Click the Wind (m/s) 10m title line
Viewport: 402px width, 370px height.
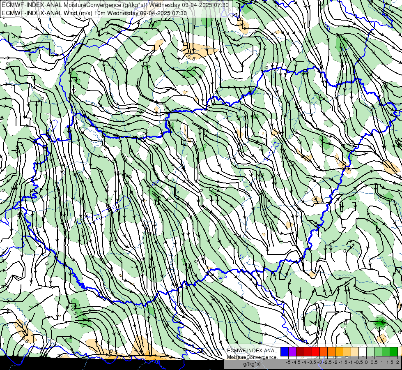(x=94, y=13)
